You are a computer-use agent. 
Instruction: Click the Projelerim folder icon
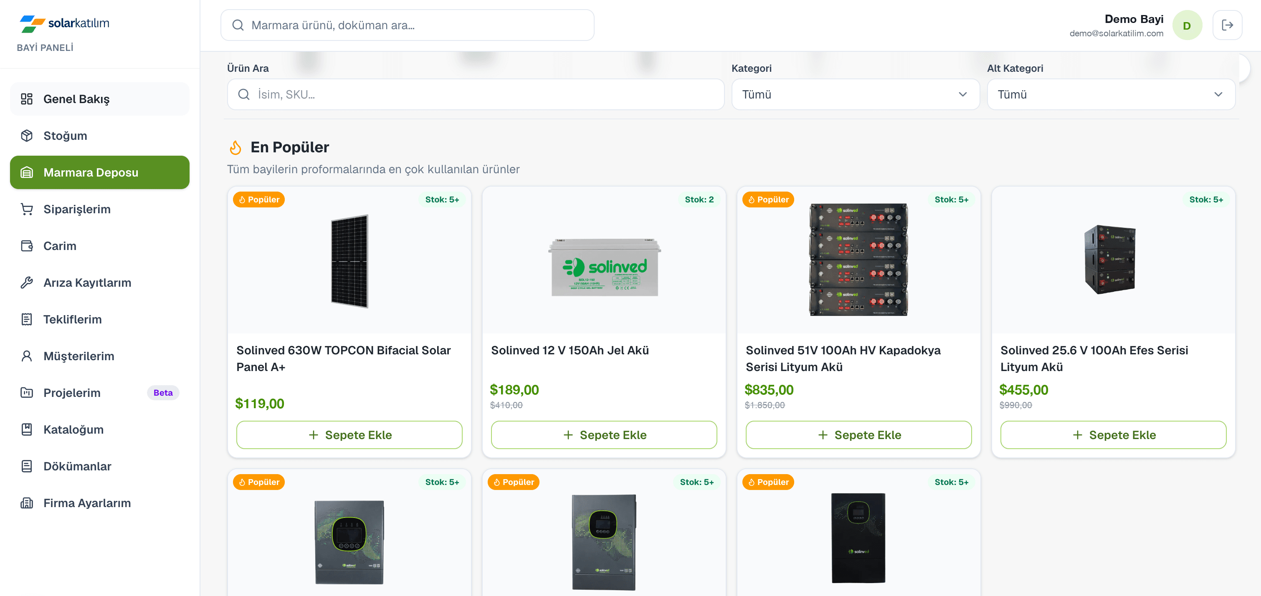[x=26, y=392]
